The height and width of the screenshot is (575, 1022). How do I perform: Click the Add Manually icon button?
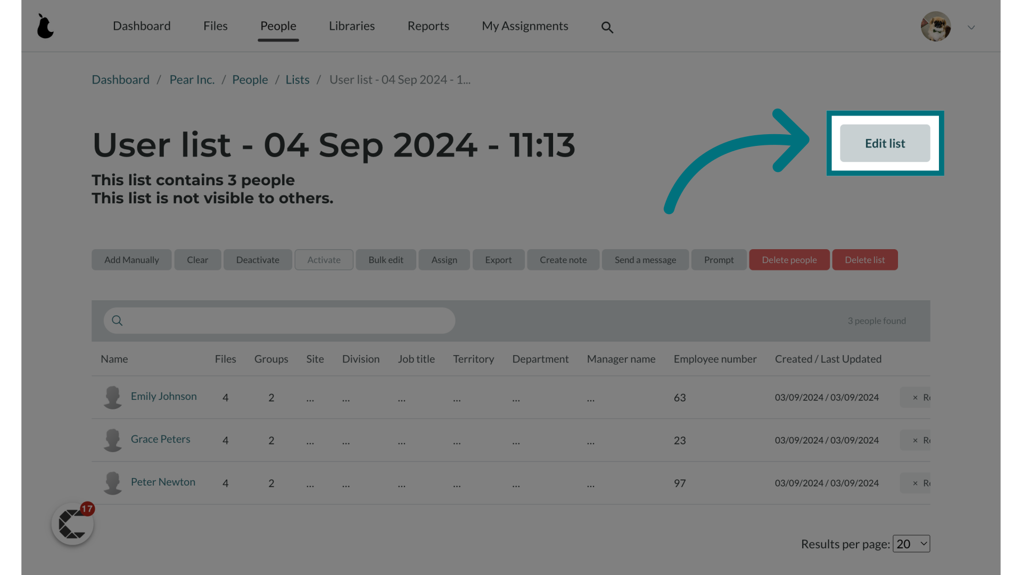131,259
